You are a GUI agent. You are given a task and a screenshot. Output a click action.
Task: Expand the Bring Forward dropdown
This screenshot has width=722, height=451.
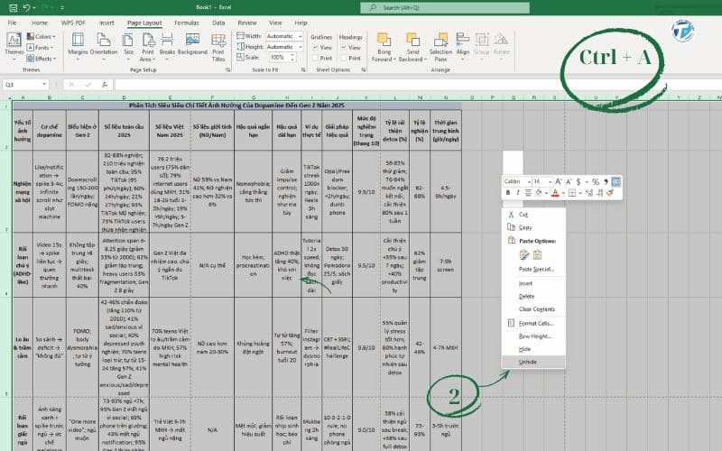pos(394,60)
